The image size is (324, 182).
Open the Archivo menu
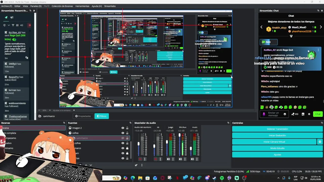click(x=7, y=6)
